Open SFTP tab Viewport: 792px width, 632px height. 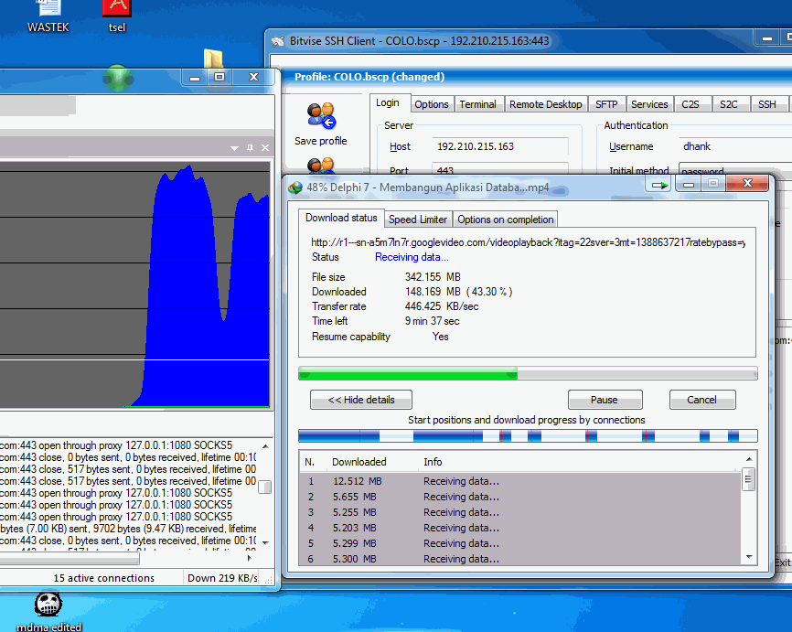click(606, 104)
